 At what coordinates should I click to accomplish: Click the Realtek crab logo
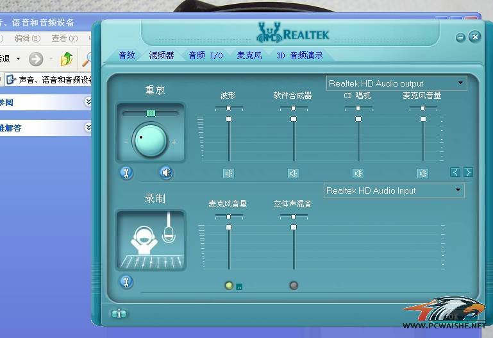(x=269, y=32)
